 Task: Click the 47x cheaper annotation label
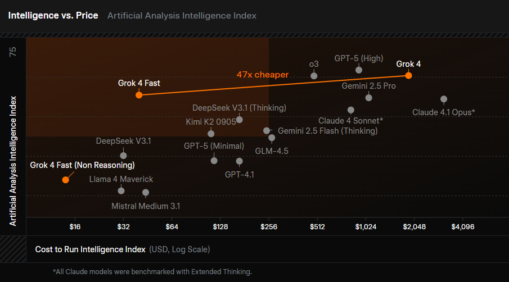click(x=262, y=74)
